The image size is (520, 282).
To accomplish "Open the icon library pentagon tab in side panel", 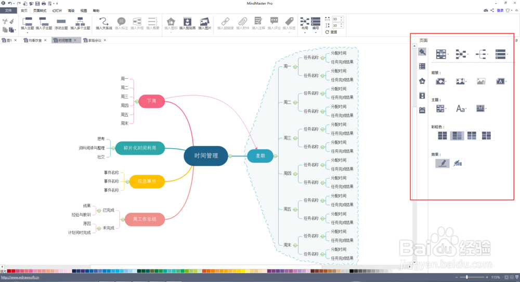I will point(422,81).
